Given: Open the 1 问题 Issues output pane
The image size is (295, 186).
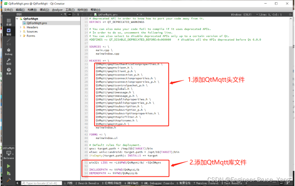Looking at the screenshot, I should [68, 183].
